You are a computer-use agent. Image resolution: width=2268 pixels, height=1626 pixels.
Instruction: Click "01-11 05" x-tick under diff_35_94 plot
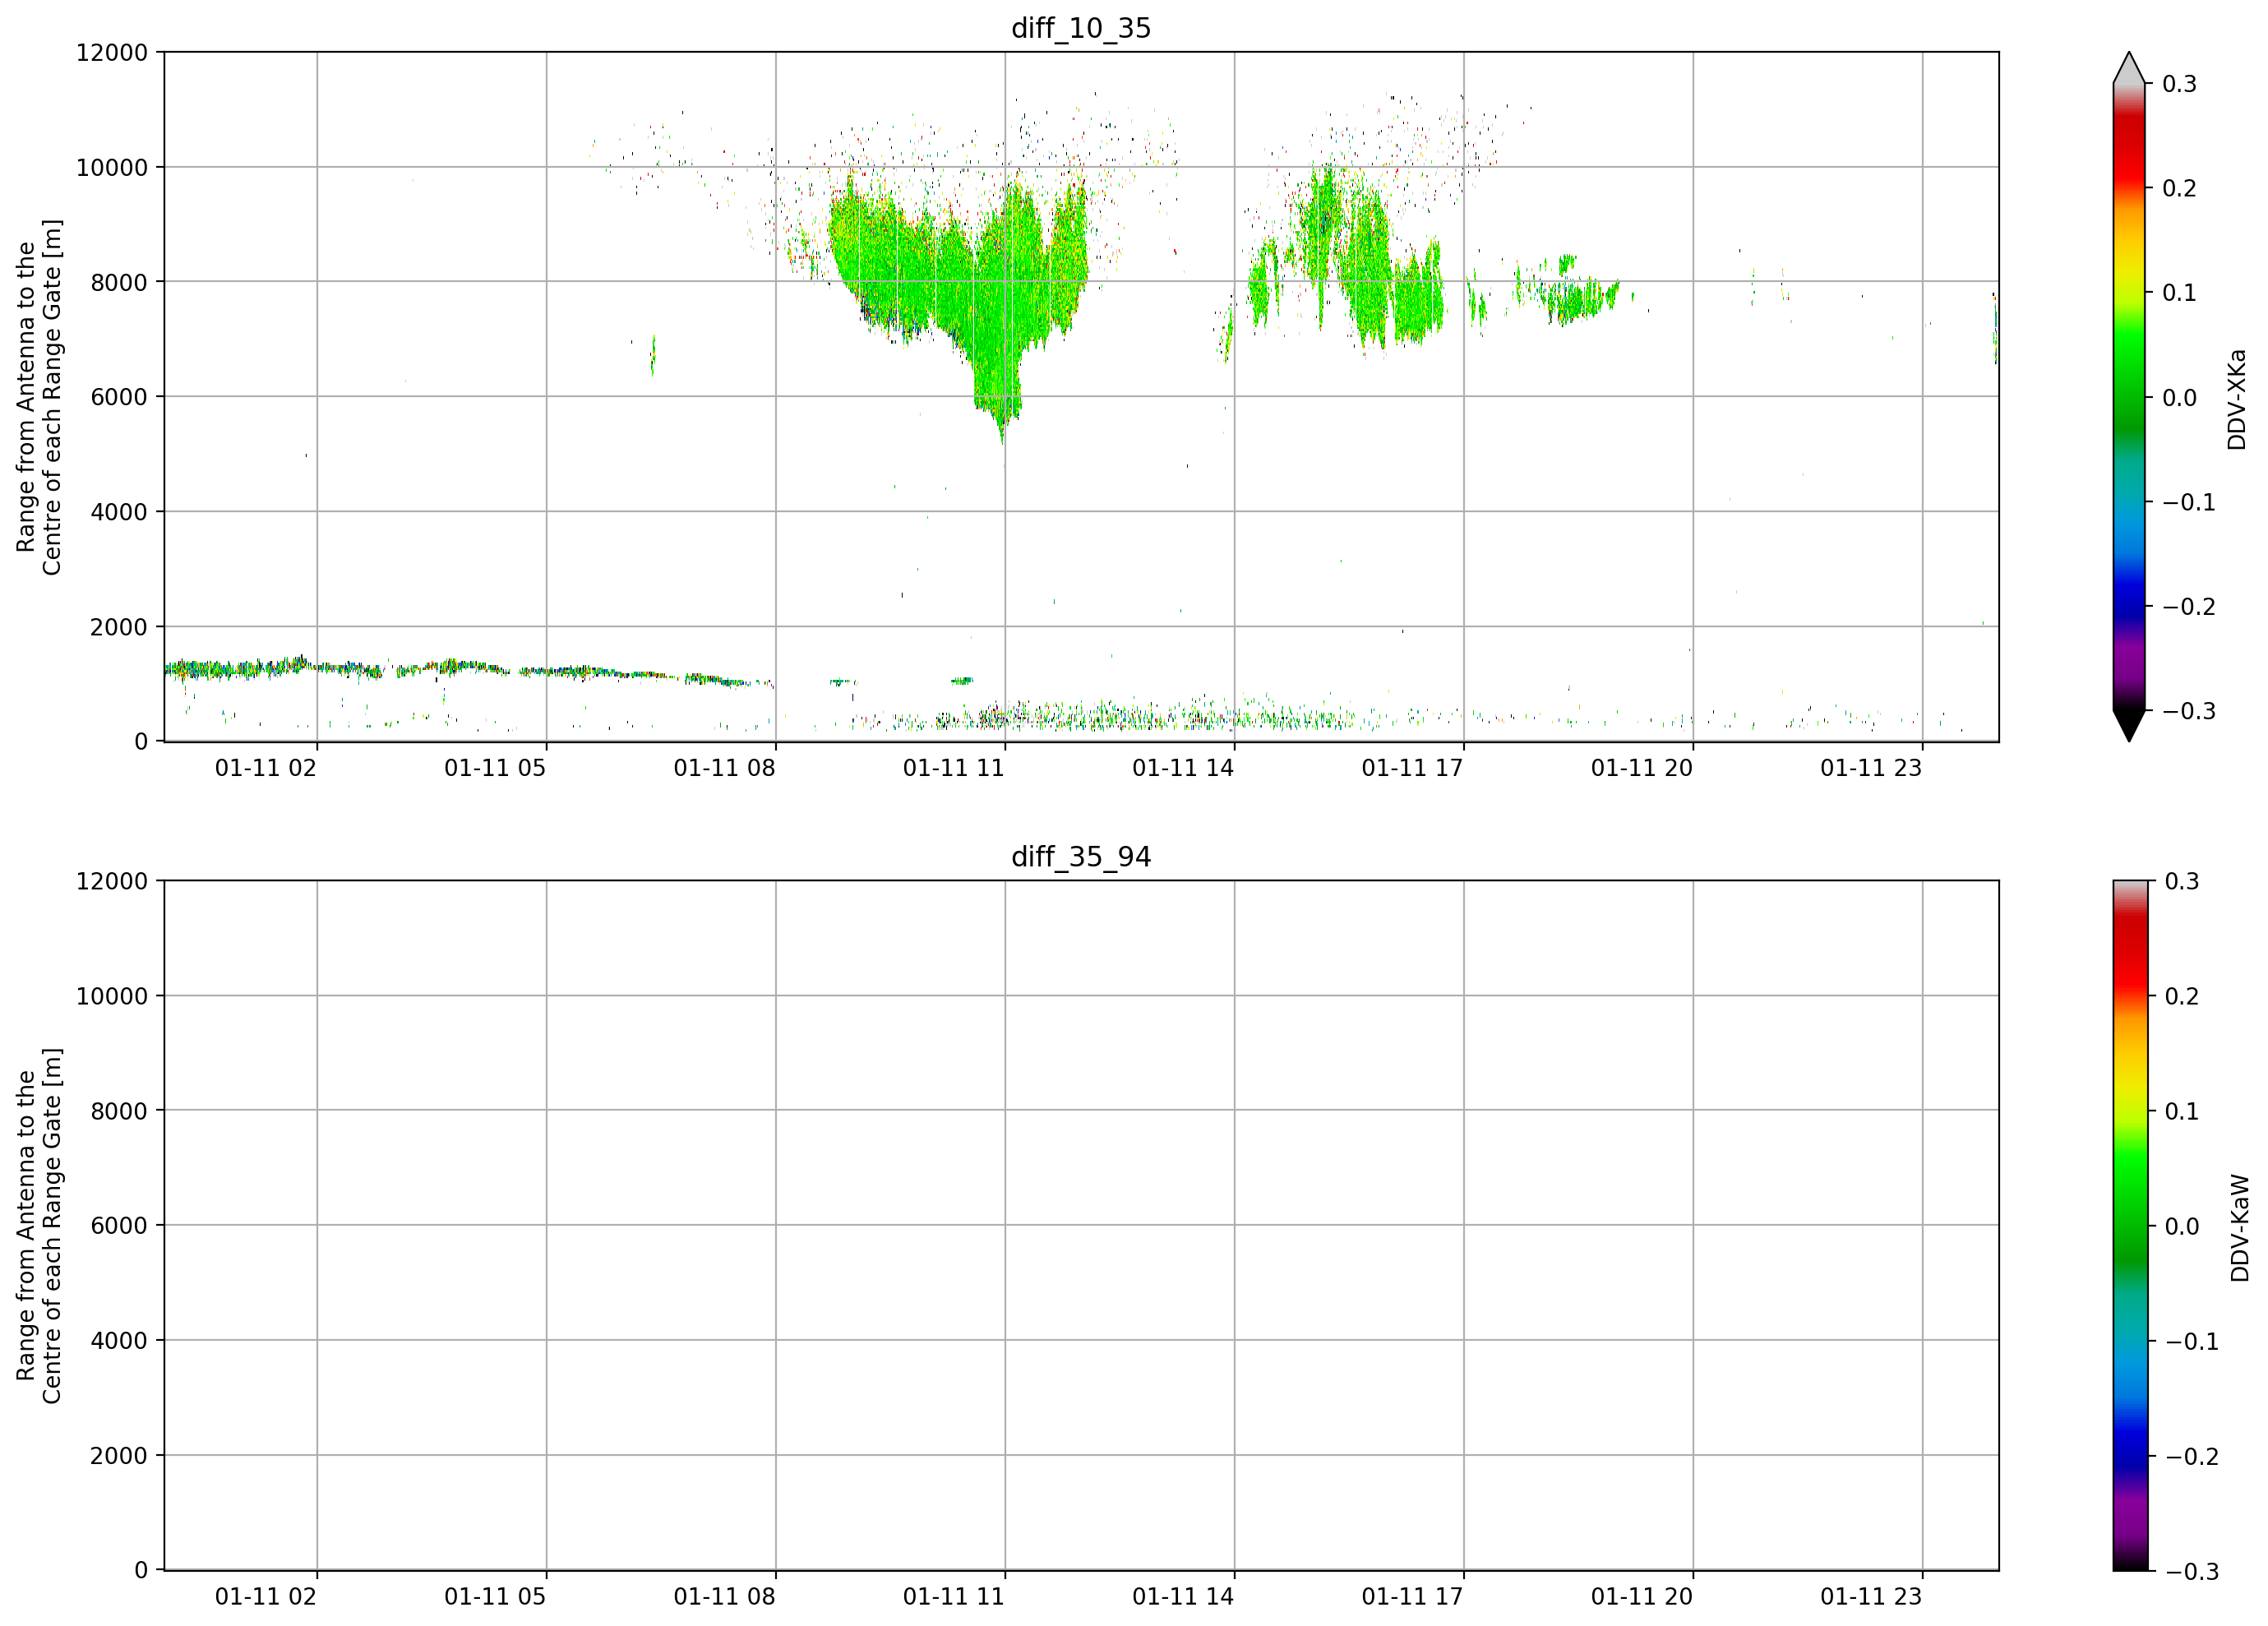[x=495, y=1597]
